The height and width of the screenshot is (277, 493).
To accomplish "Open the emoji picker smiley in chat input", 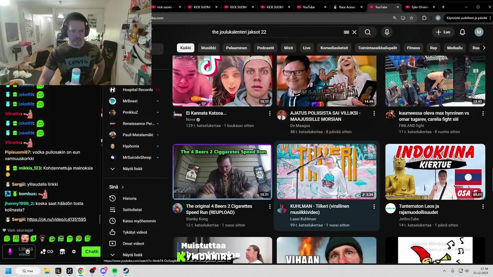I will pyautogui.click(x=28, y=252).
